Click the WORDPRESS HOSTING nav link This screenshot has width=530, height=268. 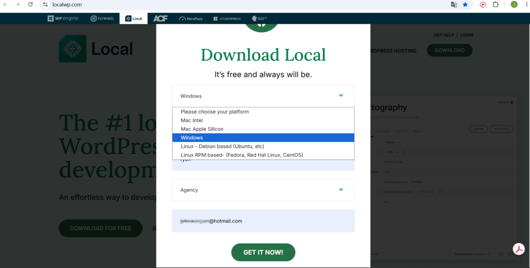coord(393,51)
